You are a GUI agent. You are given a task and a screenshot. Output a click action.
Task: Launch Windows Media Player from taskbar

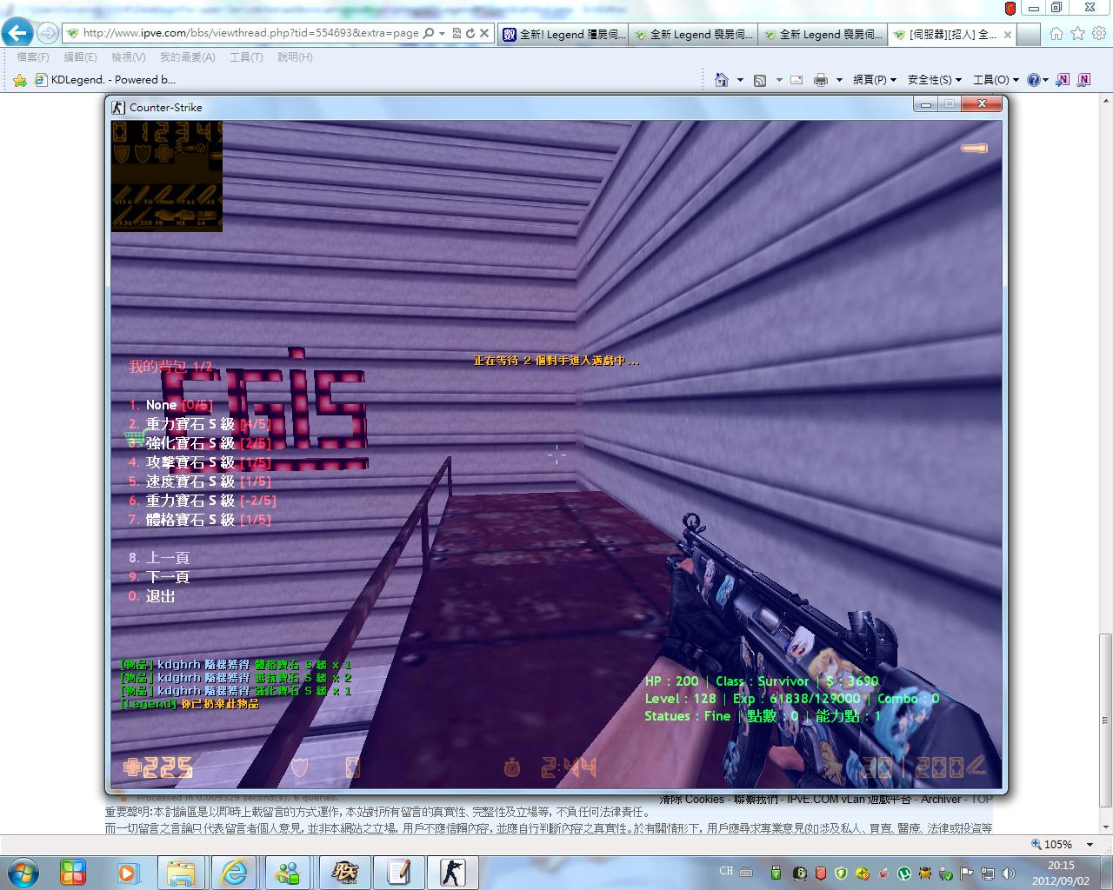[127, 872]
